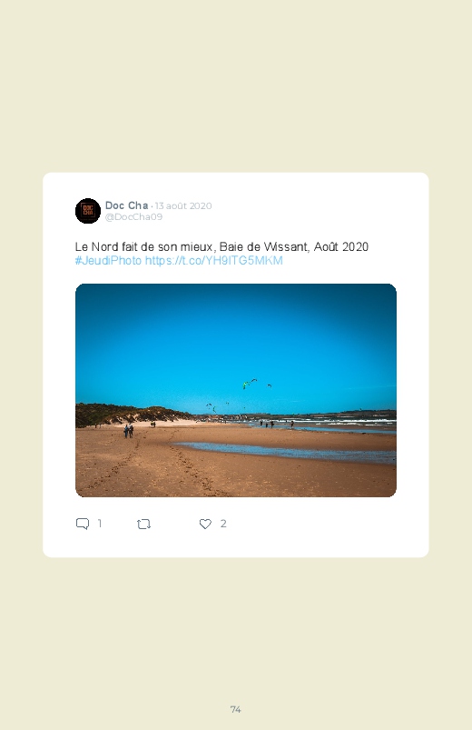Click the retweet arrows icon
472x730 pixels.
coord(143,525)
